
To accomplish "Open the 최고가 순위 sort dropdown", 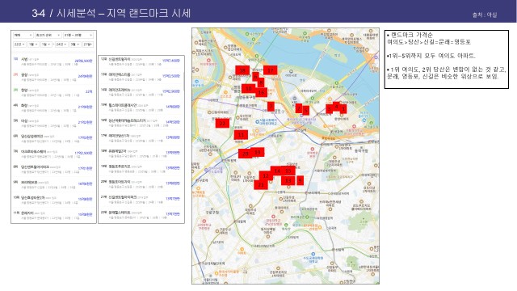I will (48, 35).
